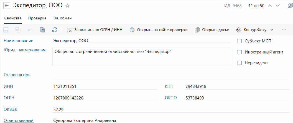Open the card in a new window
293x123 pixels.
pos(290,6)
